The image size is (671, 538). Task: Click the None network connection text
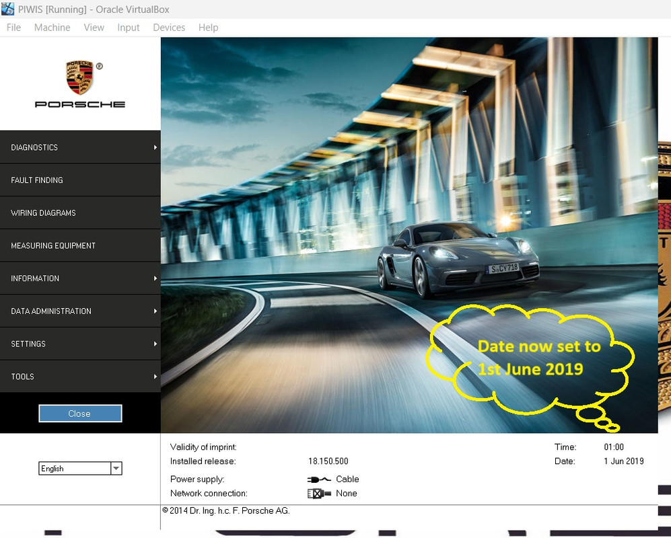[346, 493]
